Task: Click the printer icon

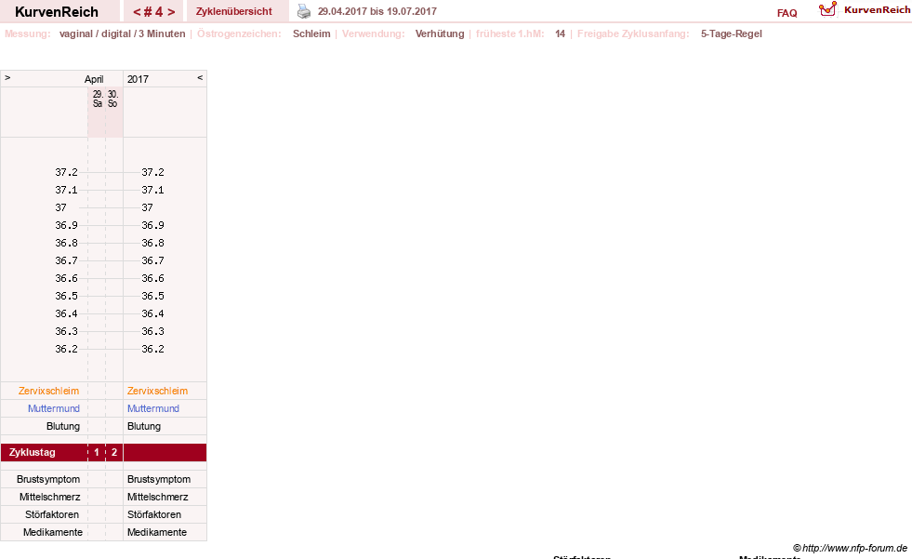Action: point(304,11)
